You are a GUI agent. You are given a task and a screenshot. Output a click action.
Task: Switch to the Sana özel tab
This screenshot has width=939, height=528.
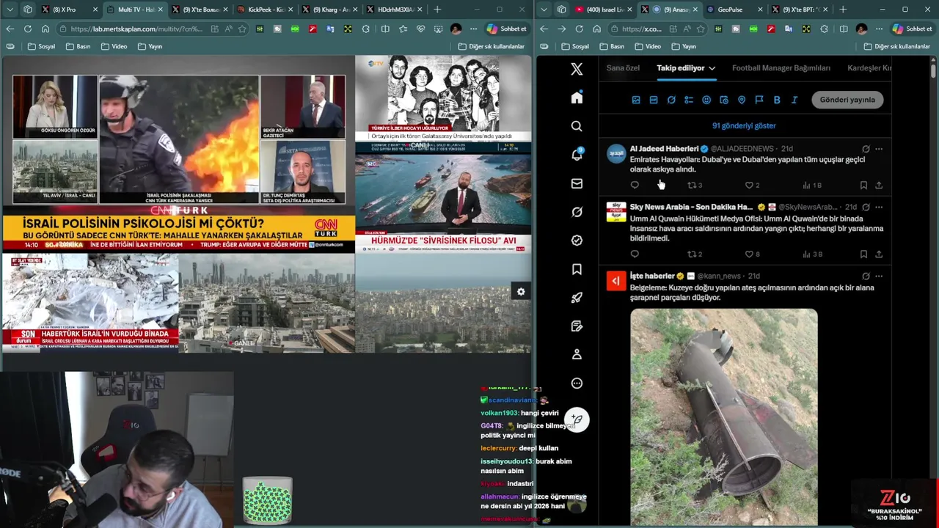point(623,68)
